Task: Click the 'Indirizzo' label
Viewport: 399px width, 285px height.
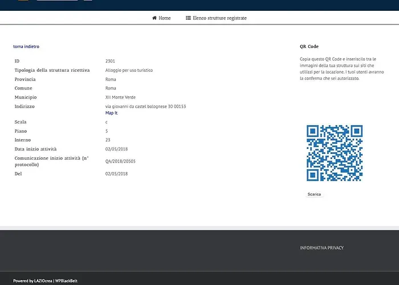Action: click(25, 107)
